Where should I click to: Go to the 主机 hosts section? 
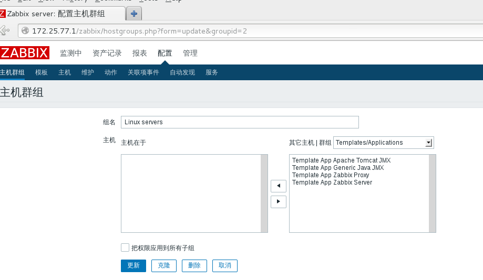tap(64, 72)
